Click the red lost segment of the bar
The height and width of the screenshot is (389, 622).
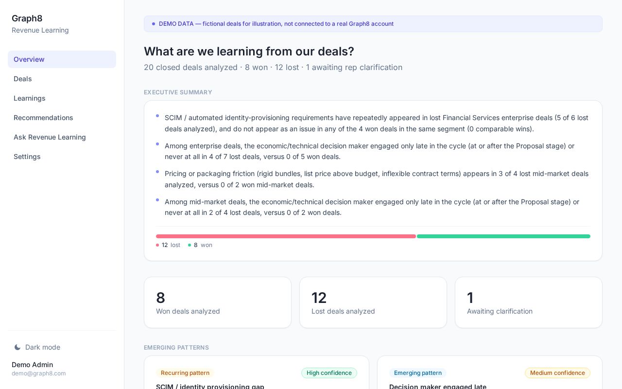tap(286, 236)
